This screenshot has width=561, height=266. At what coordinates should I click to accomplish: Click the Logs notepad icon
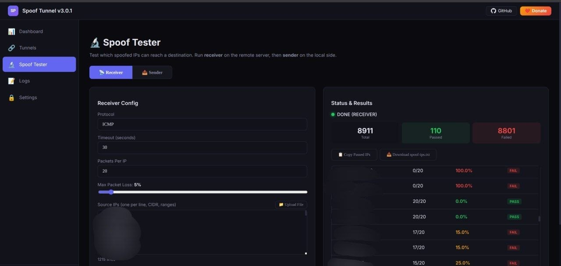pos(11,81)
